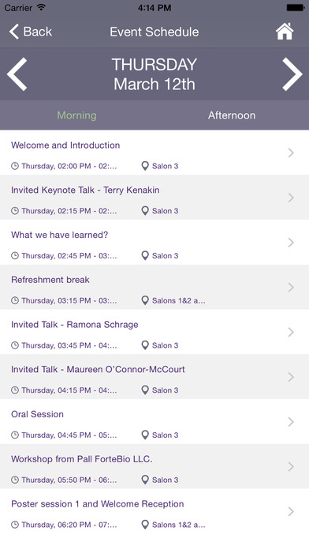Expand Poster session 1 row chevron
The height and width of the screenshot is (550, 309).
(291, 512)
